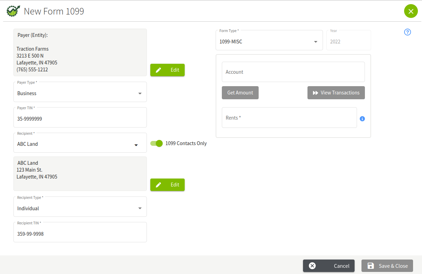Screen dimensions: 422x274
Task: Open the Form Type dropdown
Action: point(269,40)
